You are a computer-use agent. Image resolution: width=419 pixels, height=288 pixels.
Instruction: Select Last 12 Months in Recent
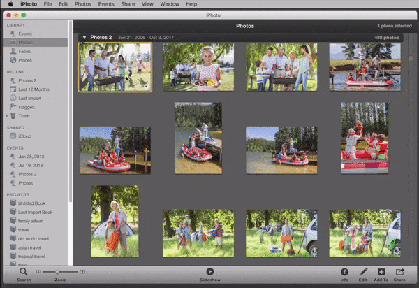click(33, 89)
